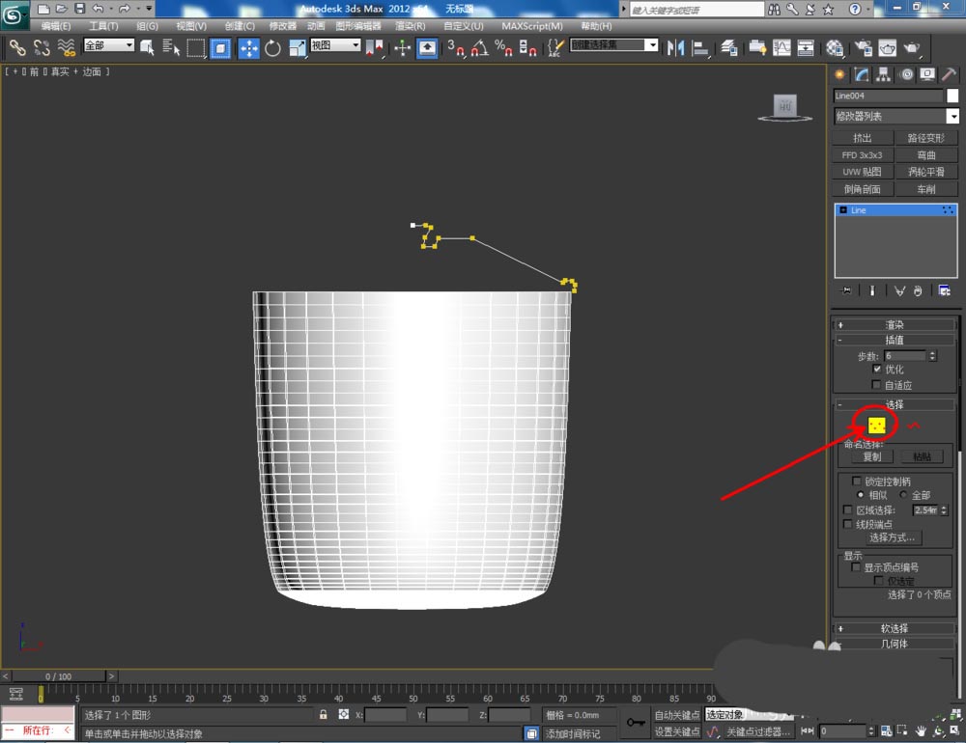Click the Mirror tool icon
The image size is (966, 743).
[x=675, y=47]
